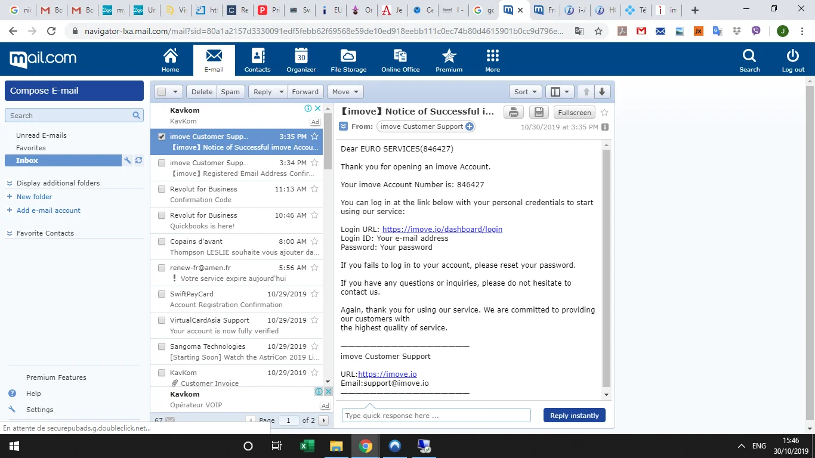Screen dimensions: 815x458
Task: Open email in Fullscreen
Action: [574, 112]
